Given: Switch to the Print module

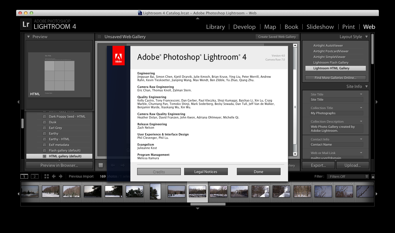Looking at the screenshot, I should [x=349, y=27].
